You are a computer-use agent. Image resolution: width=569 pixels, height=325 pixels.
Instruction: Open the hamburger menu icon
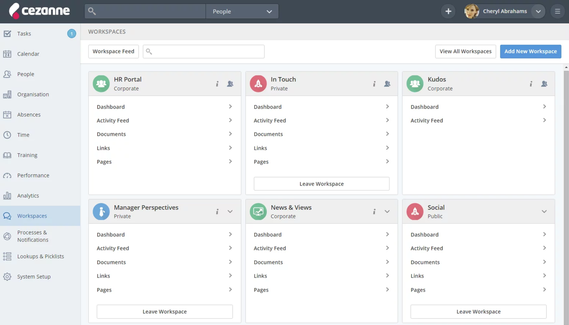click(x=557, y=12)
